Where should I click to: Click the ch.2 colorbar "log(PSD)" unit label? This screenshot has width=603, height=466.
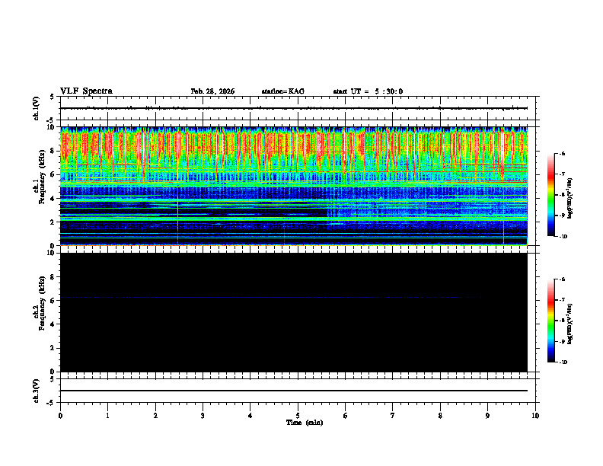[x=570, y=324]
